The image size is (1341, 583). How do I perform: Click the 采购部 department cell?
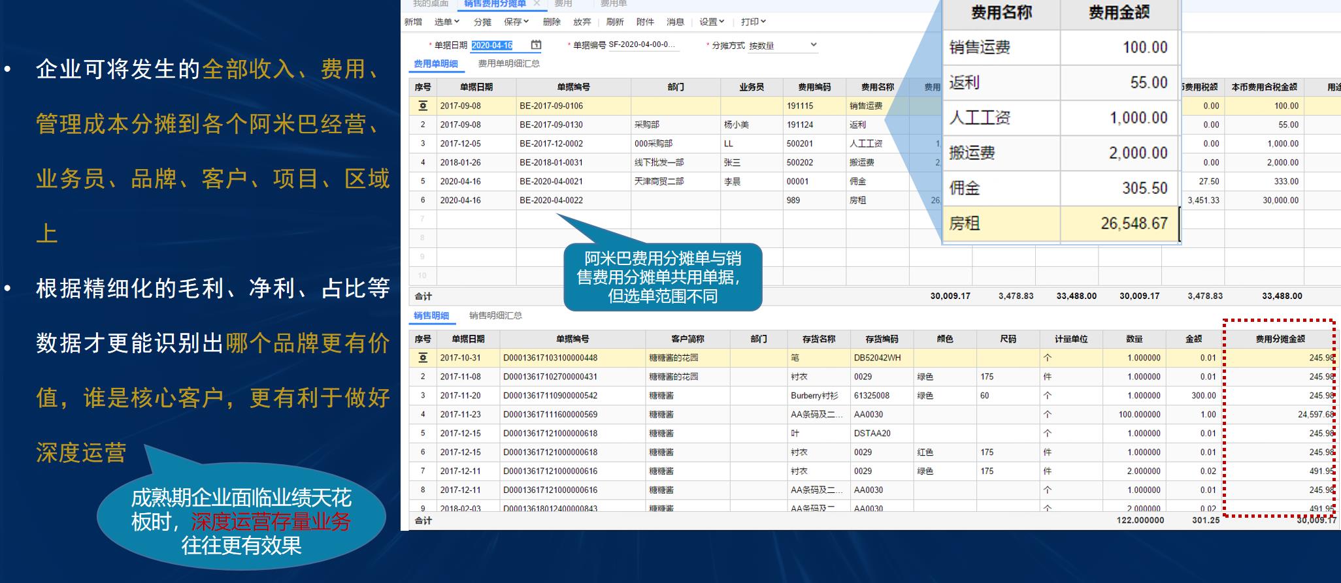click(x=676, y=125)
